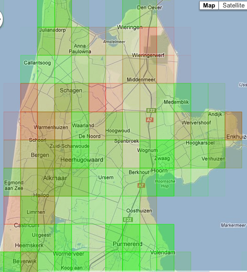Click the Markermeer water label
The image size is (247, 272).
[x=233, y=225]
